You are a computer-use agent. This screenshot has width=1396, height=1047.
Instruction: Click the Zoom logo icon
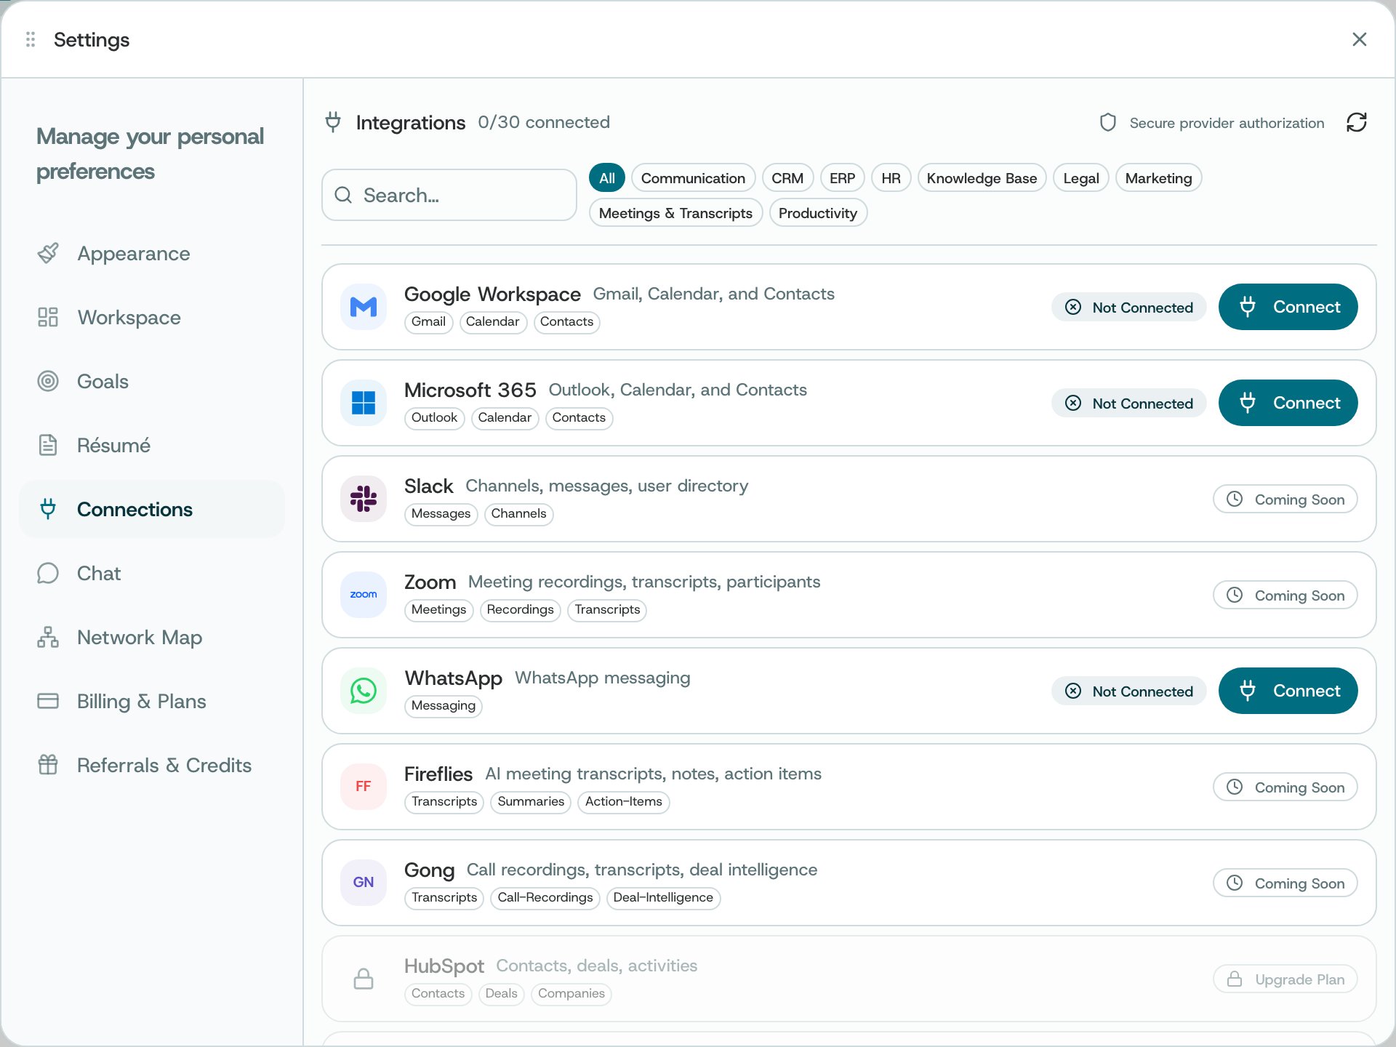(x=364, y=595)
